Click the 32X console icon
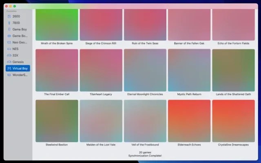 (9, 55)
